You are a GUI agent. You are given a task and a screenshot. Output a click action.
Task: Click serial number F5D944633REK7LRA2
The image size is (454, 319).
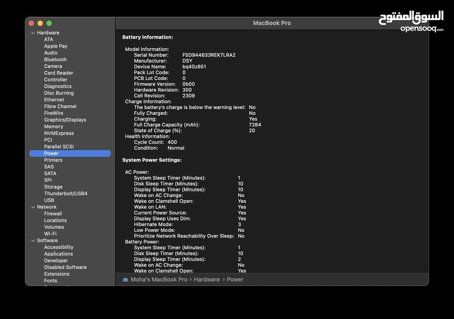(209, 55)
